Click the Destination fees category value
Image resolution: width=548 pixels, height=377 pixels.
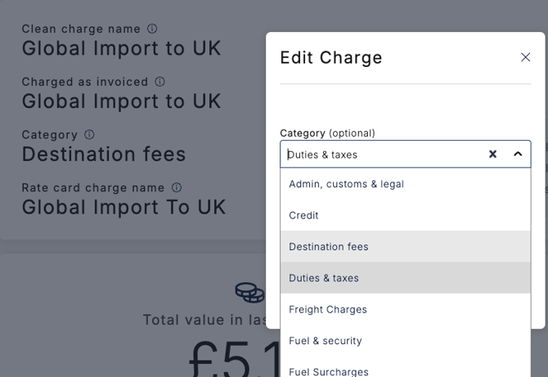pyautogui.click(x=104, y=154)
